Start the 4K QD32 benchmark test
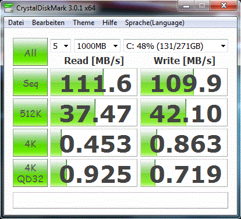Screen dimensions: 241x219 (x=30, y=173)
